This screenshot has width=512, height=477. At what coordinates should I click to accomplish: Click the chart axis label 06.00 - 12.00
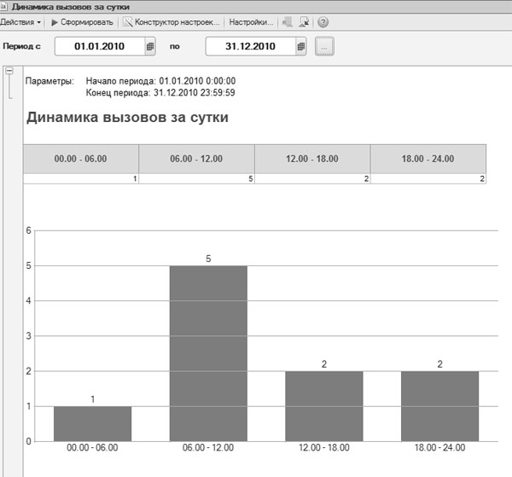point(208,447)
